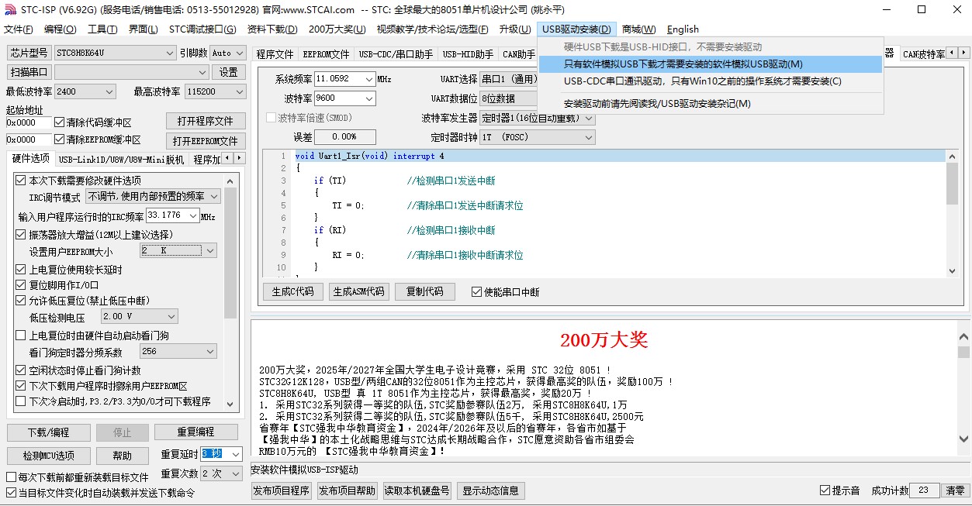
Task: Click the left tab-scroll arrow beside 程序加 tab
Action: pos(227,158)
